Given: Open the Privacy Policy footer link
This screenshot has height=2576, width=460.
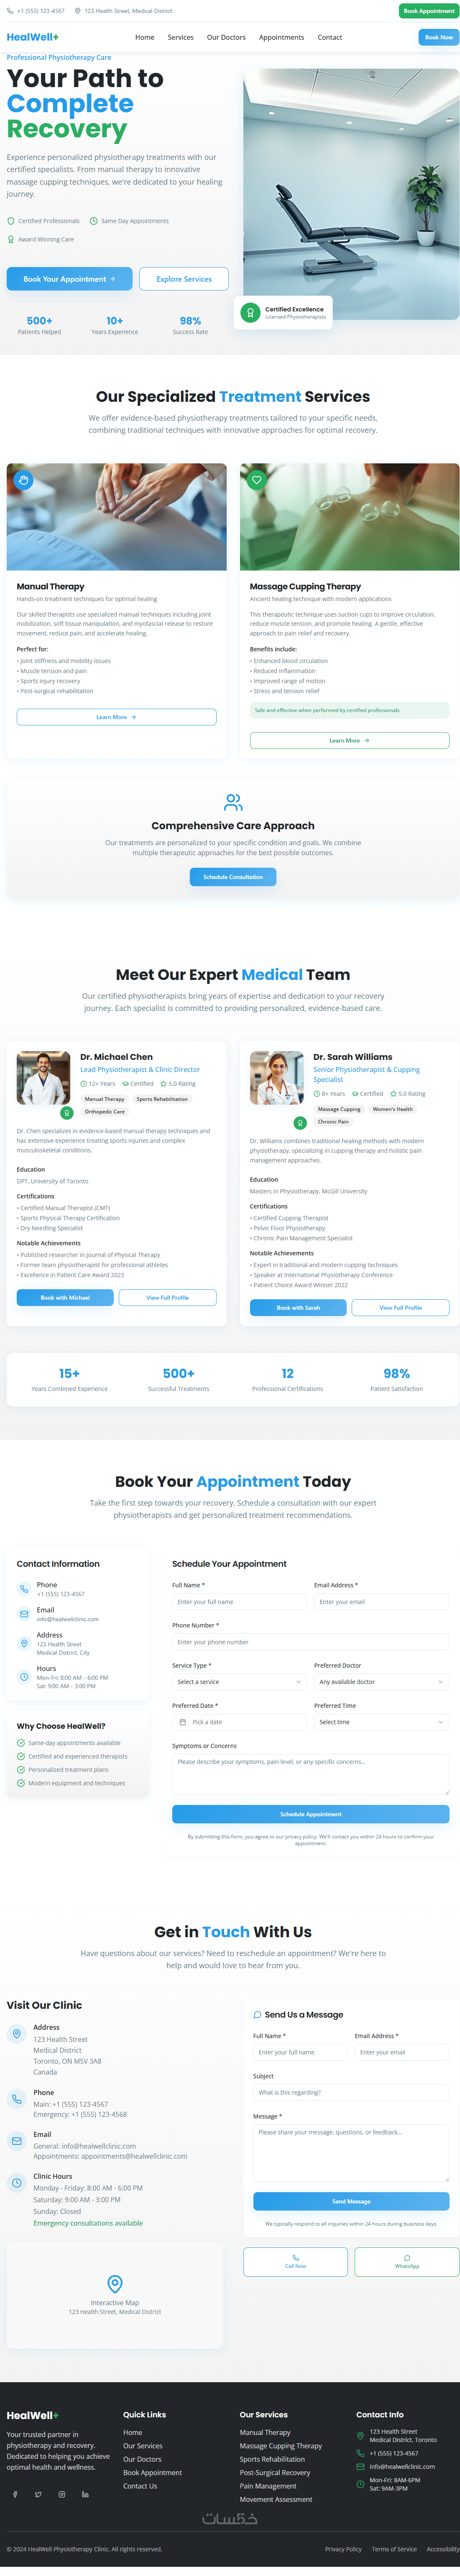Looking at the screenshot, I should point(343,2549).
